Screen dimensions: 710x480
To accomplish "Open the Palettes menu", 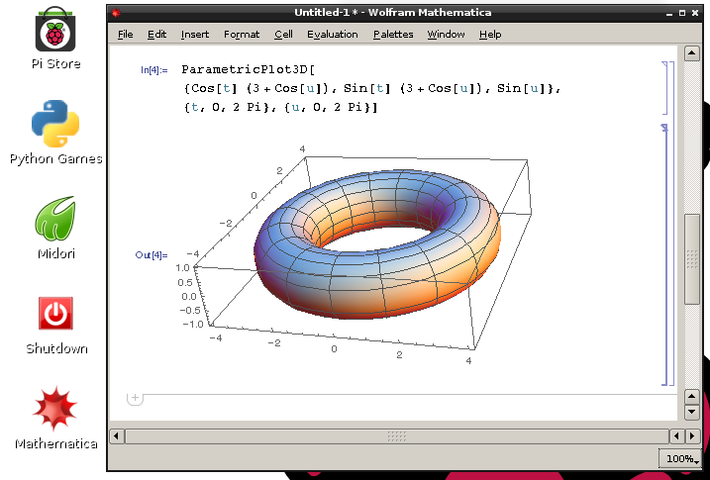I will point(393,35).
